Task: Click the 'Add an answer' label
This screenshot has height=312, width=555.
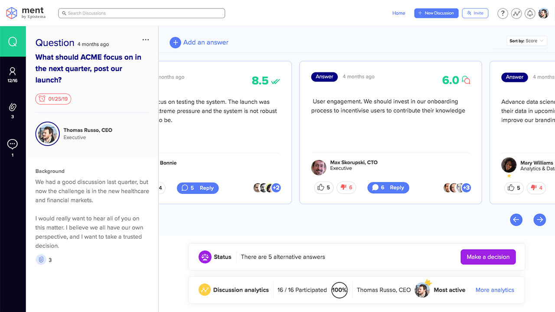Action: point(206,42)
